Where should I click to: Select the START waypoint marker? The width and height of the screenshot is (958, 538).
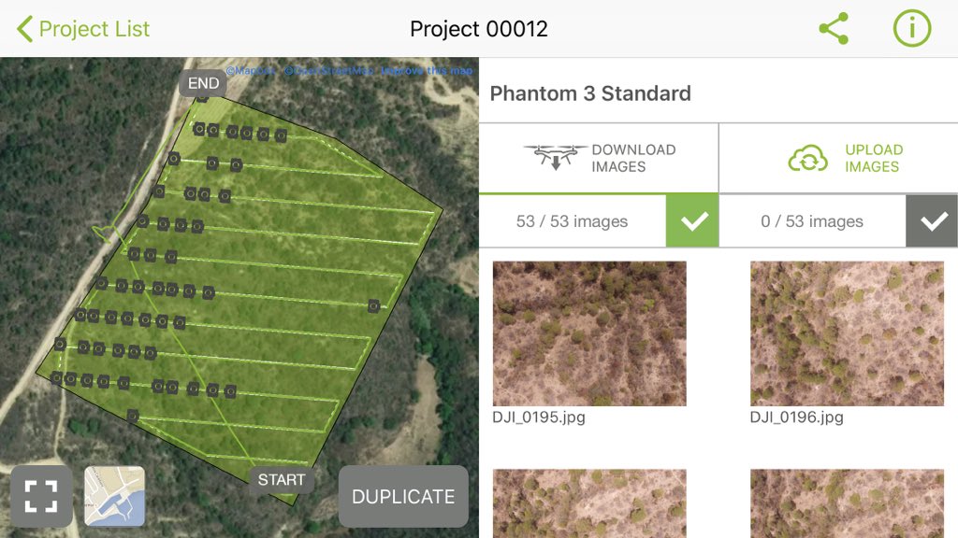tap(282, 480)
